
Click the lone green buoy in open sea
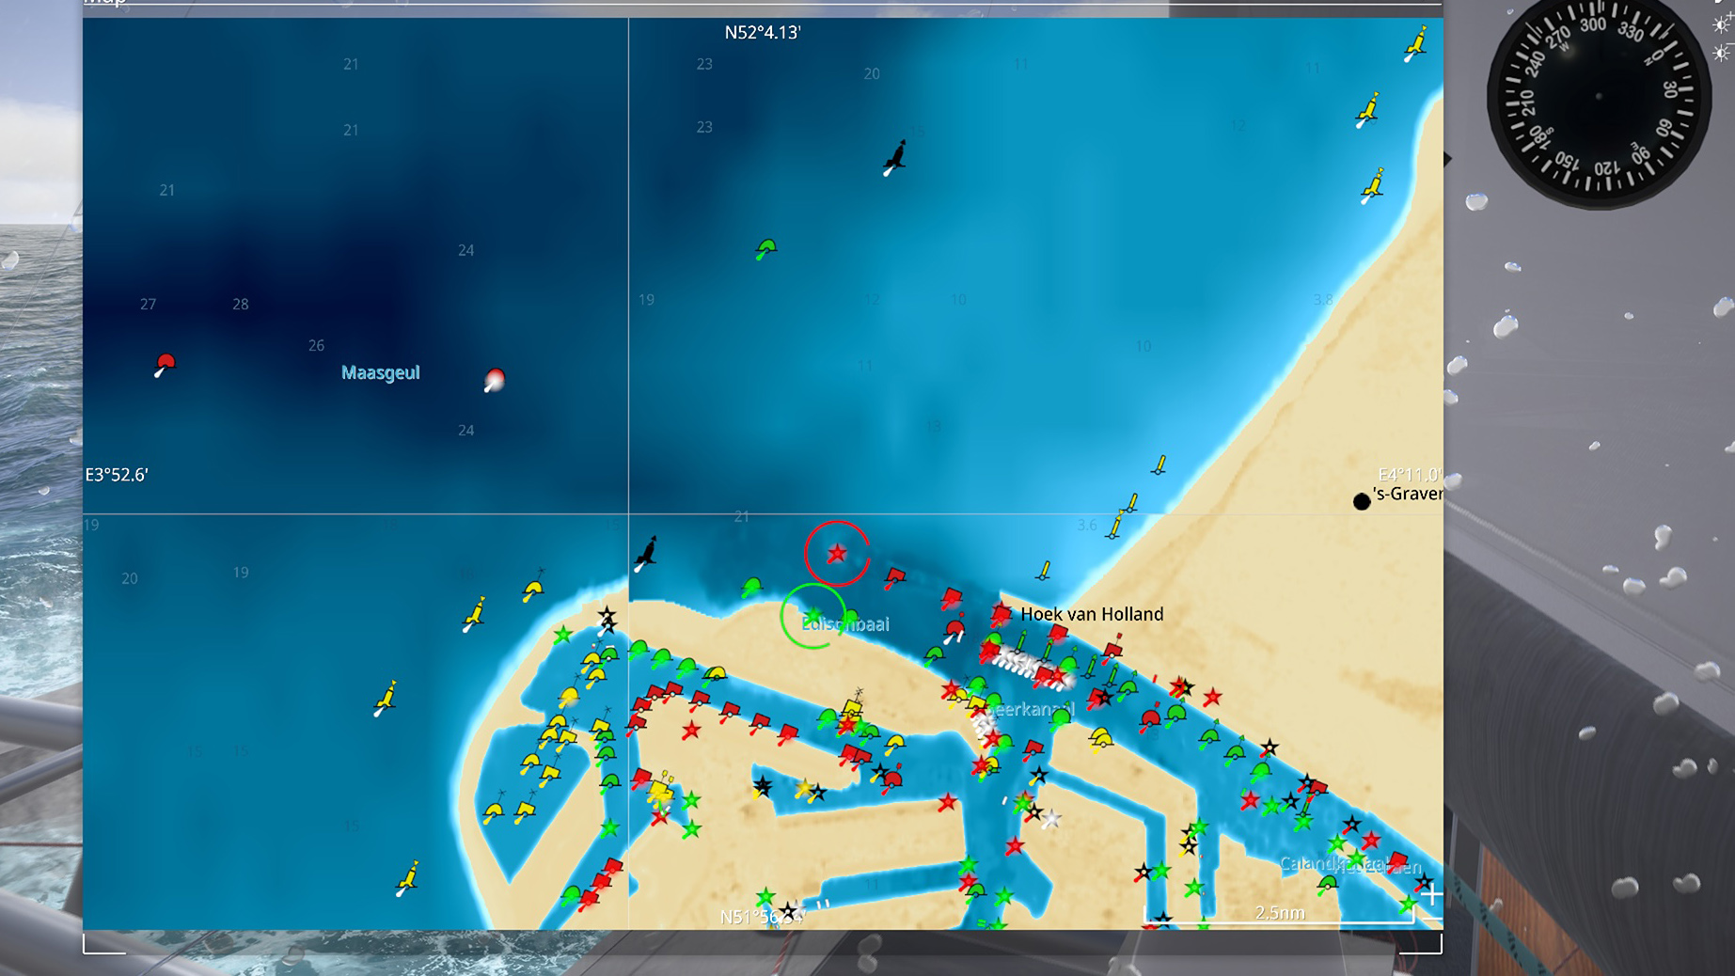coord(765,249)
